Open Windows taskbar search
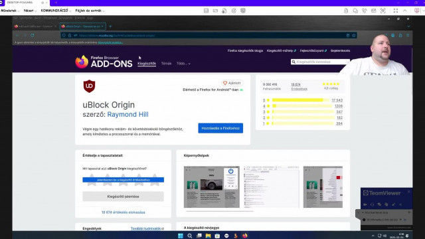The width and height of the screenshot is (425, 239). coord(190,236)
